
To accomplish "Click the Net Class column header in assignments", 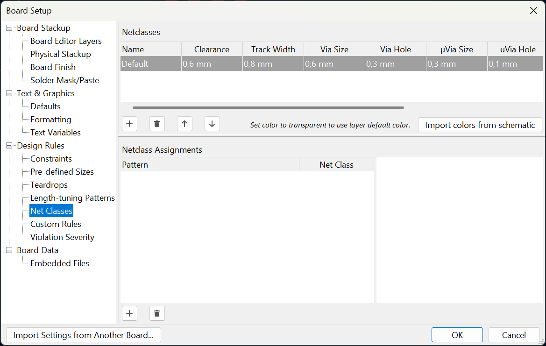I will click(336, 165).
